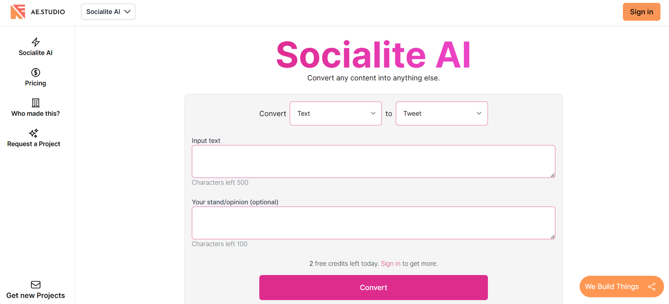Click the Socialite AI lightning bolt icon
669x304 pixels.
coord(36,42)
